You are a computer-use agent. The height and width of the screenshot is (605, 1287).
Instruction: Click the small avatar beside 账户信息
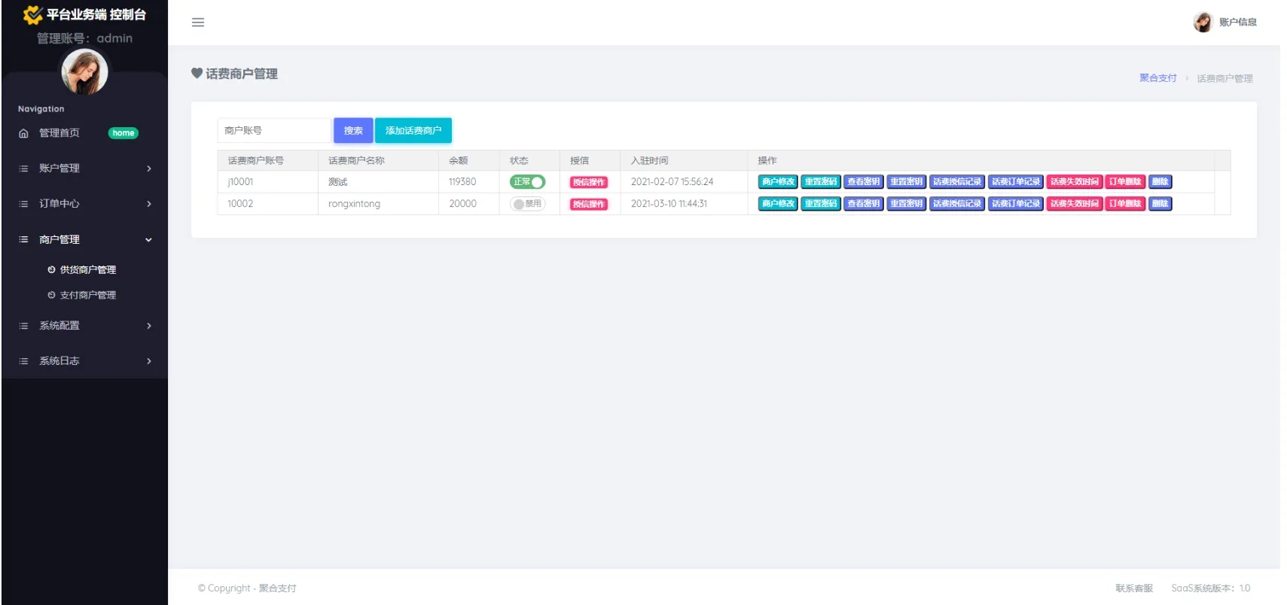click(1202, 23)
